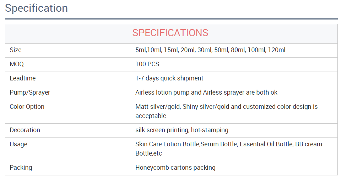The image size is (347, 180).
Task: Select the Color Option row label
Action: pyautogui.click(x=27, y=106)
